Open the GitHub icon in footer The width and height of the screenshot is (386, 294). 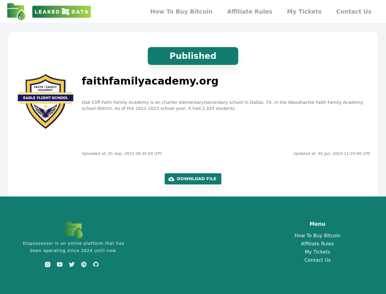96,264
